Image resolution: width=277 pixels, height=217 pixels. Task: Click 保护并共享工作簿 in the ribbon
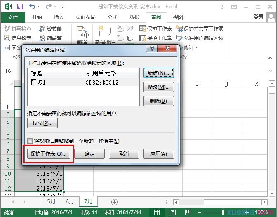(x=200, y=28)
